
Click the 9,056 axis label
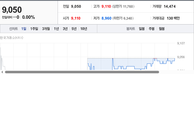point(181,57)
